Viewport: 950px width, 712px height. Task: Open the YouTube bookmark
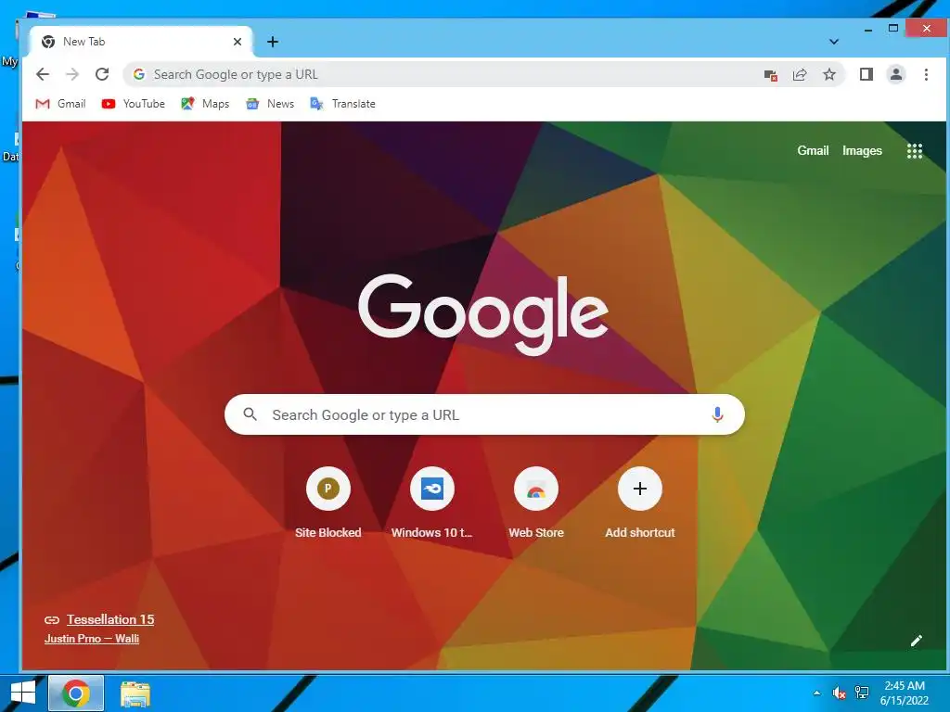click(x=134, y=104)
